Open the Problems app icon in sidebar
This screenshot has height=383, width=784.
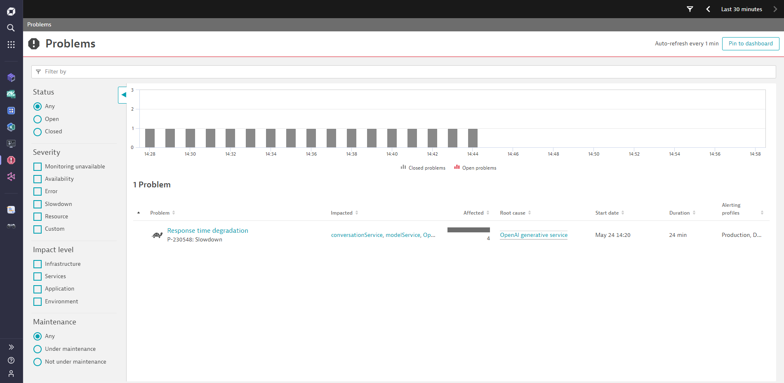point(11,160)
